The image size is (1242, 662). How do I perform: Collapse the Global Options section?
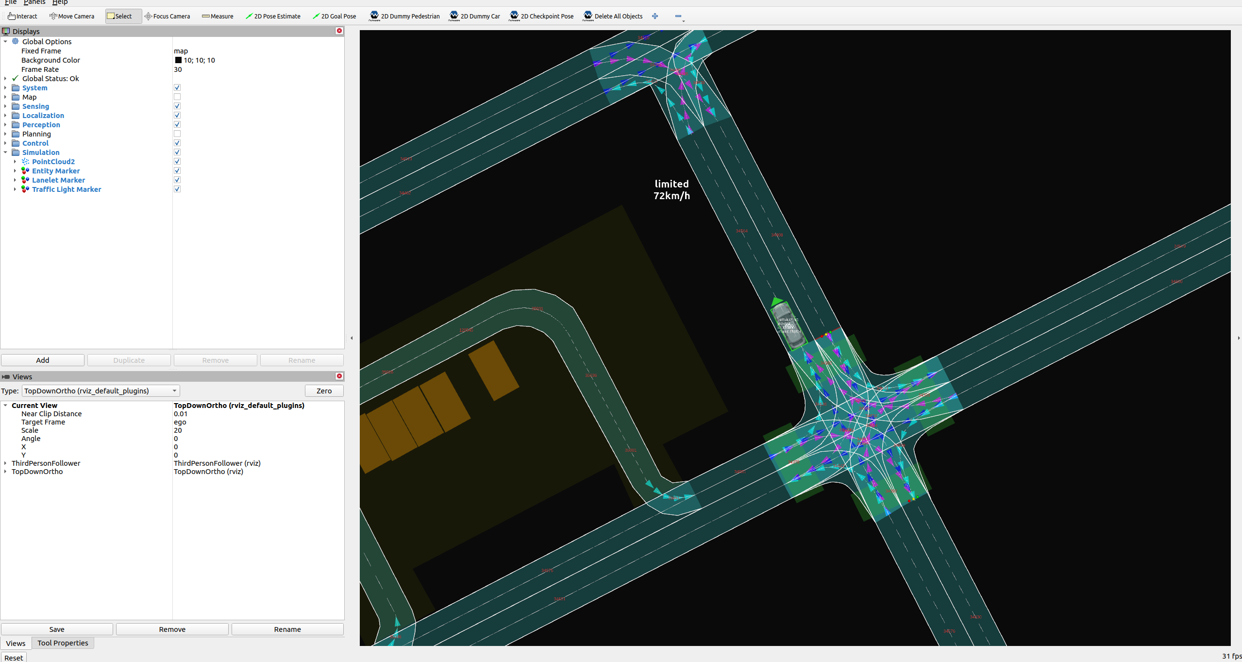pos(5,42)
